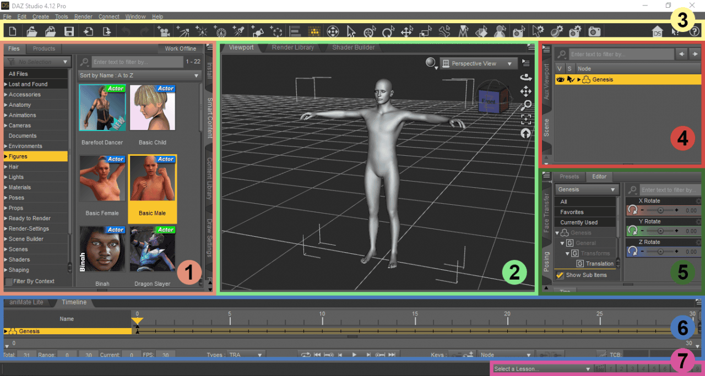Select the New File icon in the toolbar
The image size is (705, 376).
pos(13,31)
